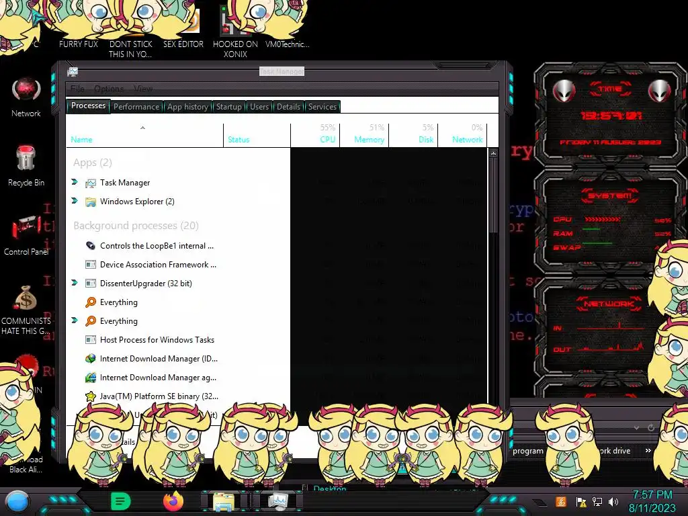Image resolution: width=688 pixels, height=516 pixels.
Task: Open the File menu in Task Manager
Action: point(78,89)
